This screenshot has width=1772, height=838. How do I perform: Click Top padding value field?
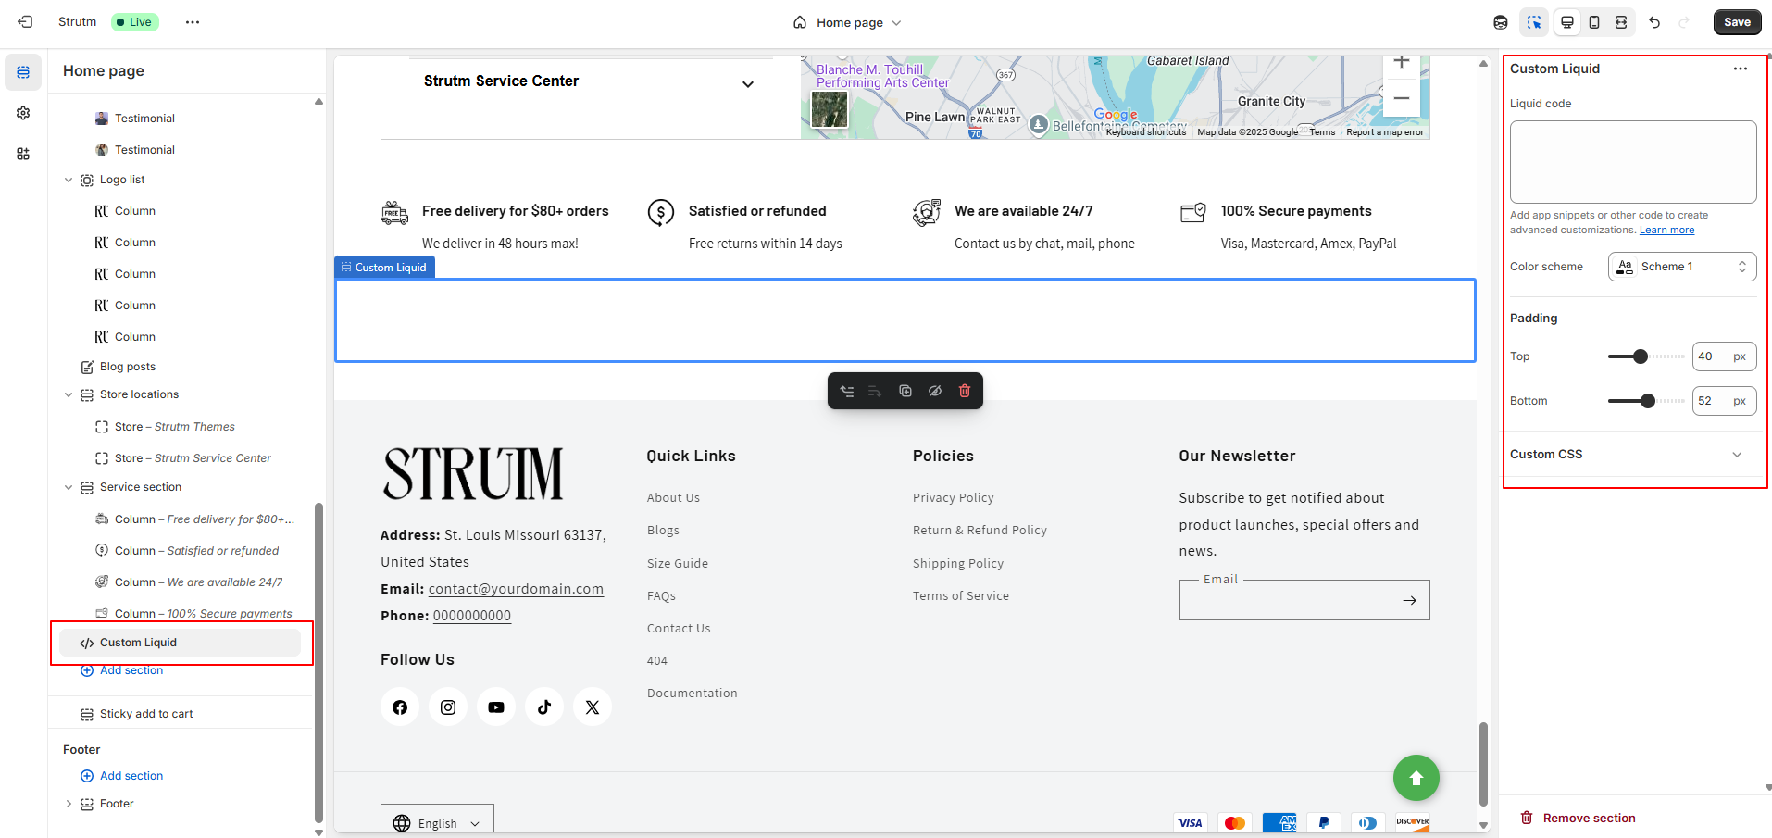[x=1724, y=356]
